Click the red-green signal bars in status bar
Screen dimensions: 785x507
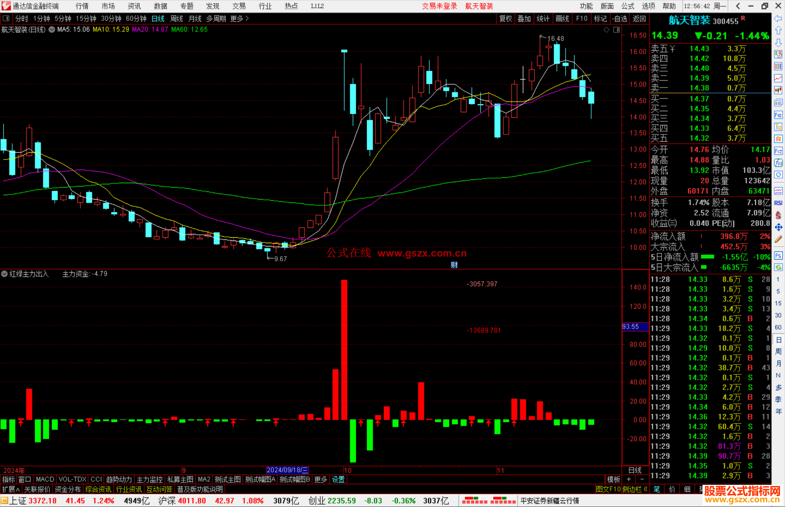coord(489,500)
